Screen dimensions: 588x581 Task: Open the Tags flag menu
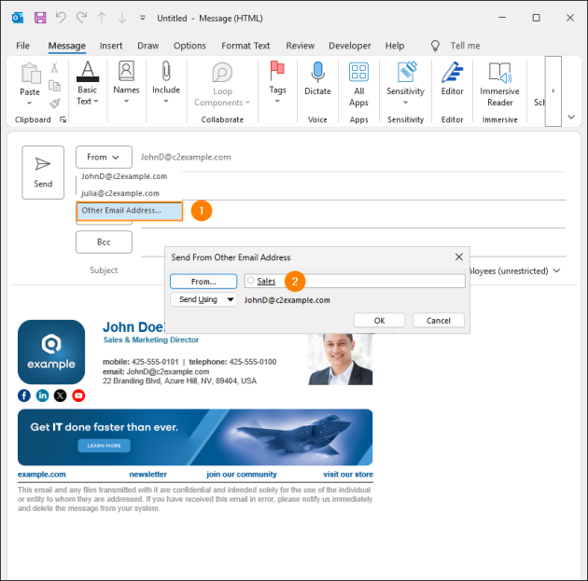277,82
